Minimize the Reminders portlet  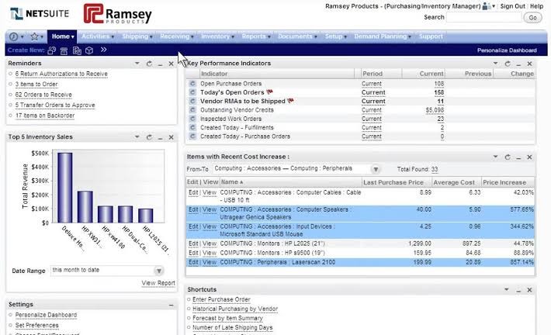click(x=160, y=64)
